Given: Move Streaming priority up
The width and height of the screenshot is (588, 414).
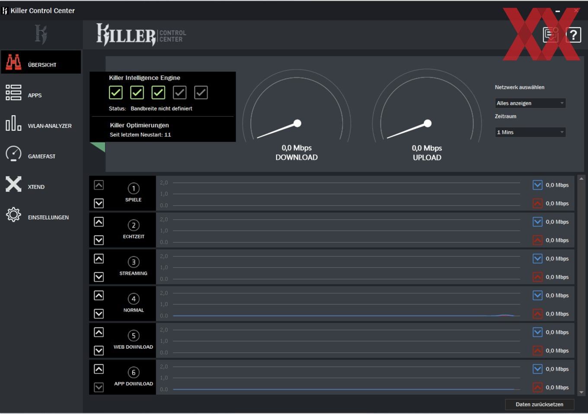Looking at the screenshot, I should click(x=99, y=258).
